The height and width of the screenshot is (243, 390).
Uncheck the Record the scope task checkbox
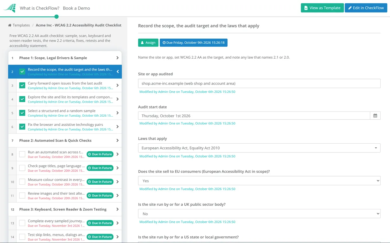click(x=22, y=72)
